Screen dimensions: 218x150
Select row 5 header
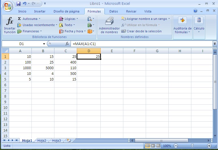click(x=5, y=79)
